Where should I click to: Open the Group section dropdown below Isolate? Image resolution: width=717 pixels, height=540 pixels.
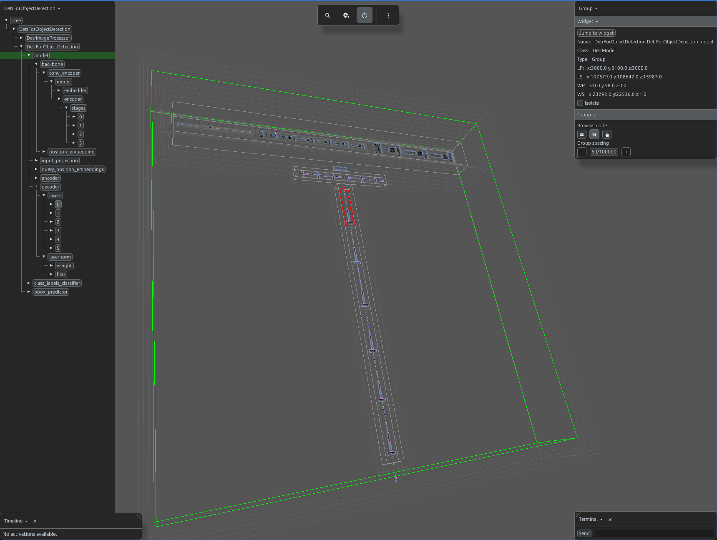[586, 115]
